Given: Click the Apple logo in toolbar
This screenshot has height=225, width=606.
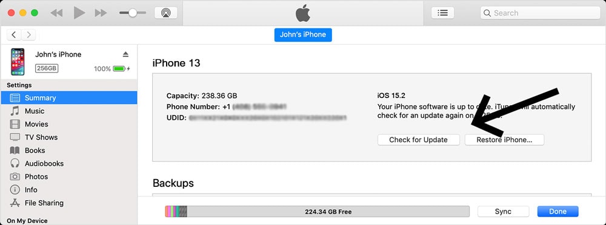Looking at the screenshot, I should pos(303,13).
